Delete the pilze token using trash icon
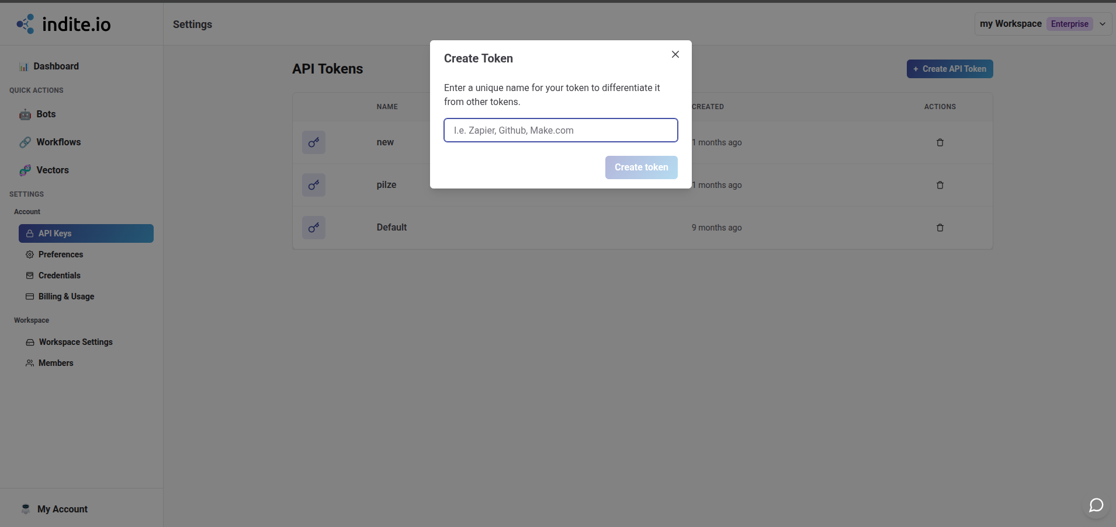The height and width of the screenshot is (527, 1116). click(939, 185)
